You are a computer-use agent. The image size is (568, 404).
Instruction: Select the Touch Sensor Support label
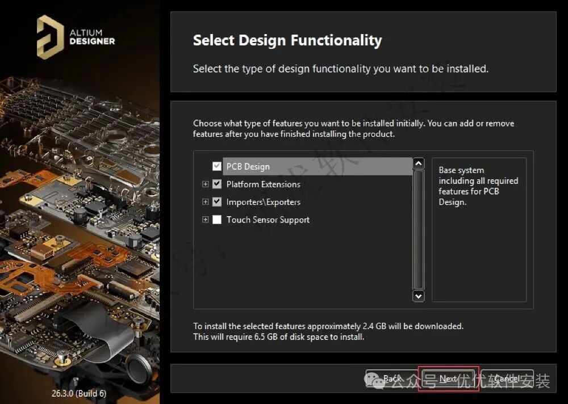click(x=268, y=220)
